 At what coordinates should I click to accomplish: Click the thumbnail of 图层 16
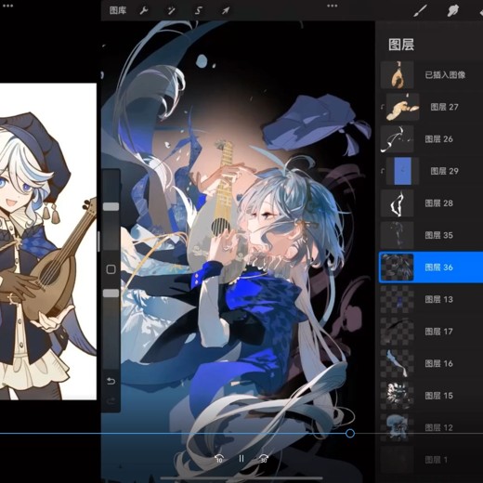(397, 363)
